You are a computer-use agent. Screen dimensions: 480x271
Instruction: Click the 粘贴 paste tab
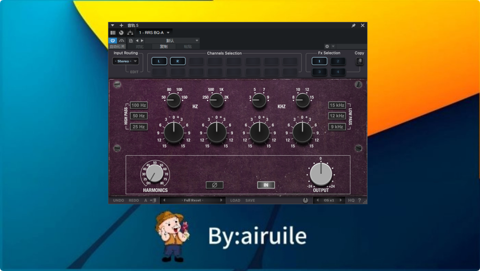click(x=187, y=46)
